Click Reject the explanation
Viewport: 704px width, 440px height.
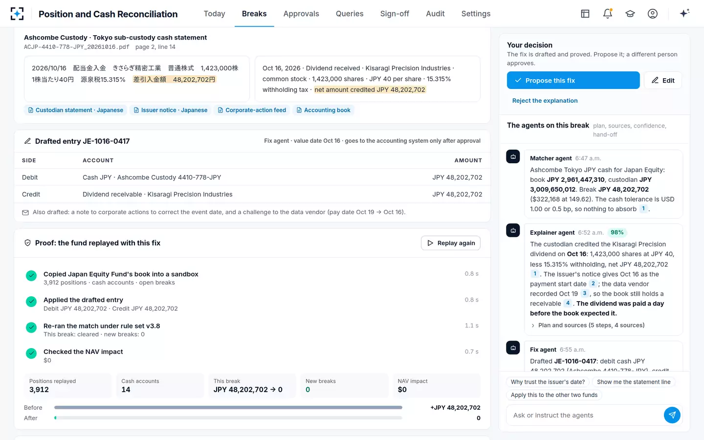(x=545, y=101)
